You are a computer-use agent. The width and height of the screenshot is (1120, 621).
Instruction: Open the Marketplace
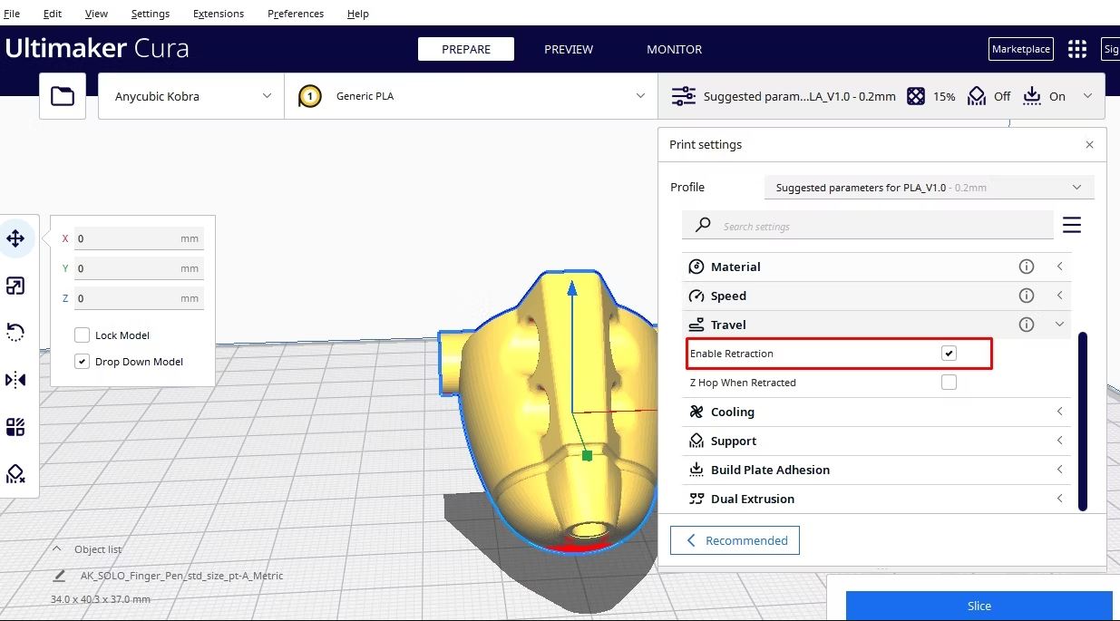click(1020, 49)
